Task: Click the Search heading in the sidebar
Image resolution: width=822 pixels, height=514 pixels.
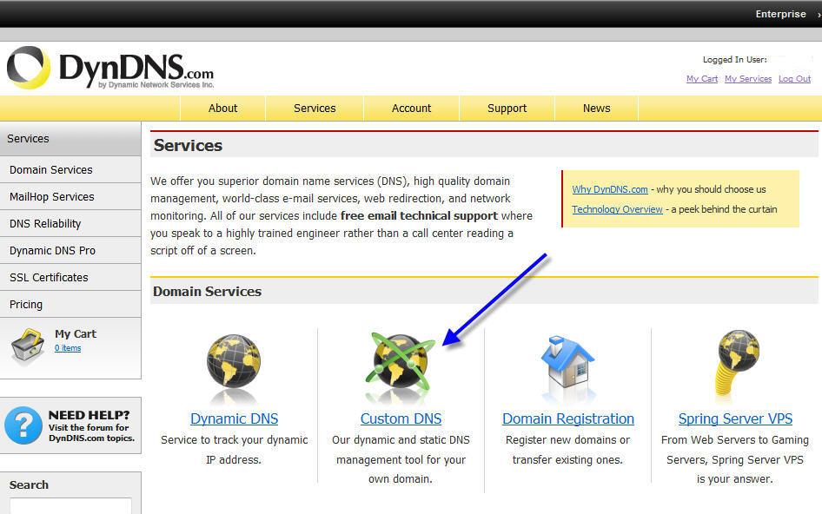Action: (x=29, y=485)
